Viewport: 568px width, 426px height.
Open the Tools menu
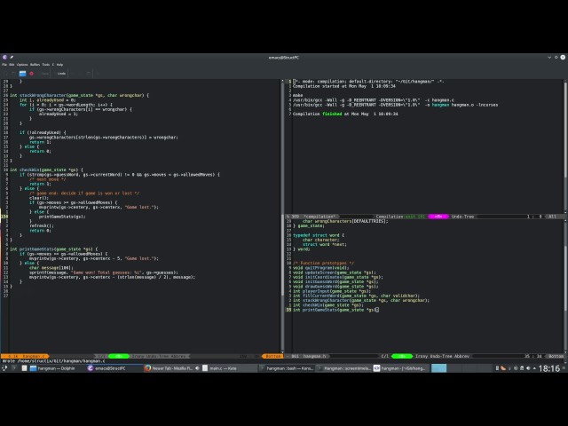coord(45,65)
